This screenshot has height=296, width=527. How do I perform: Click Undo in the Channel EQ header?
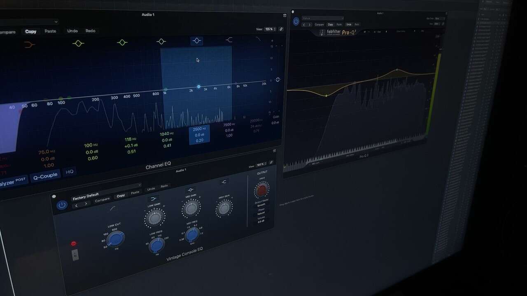pyautogui.click(x=72, y=31)
